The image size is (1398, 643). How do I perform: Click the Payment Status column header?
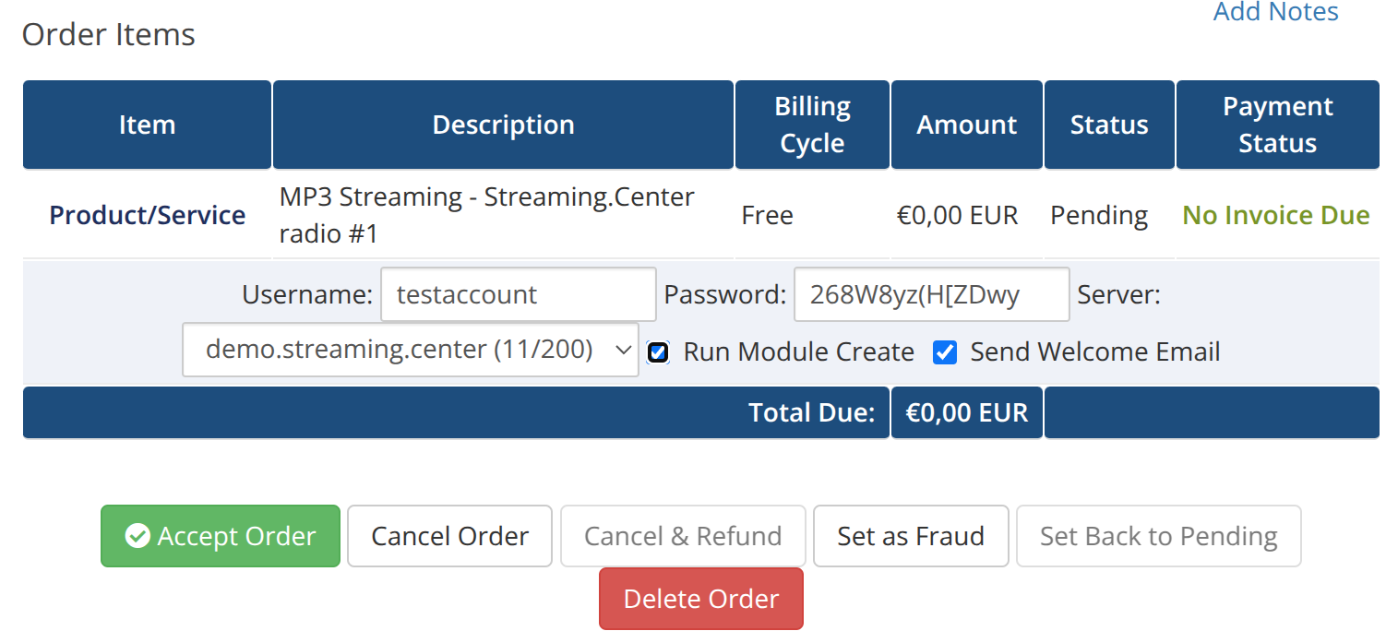(1277, 125)
